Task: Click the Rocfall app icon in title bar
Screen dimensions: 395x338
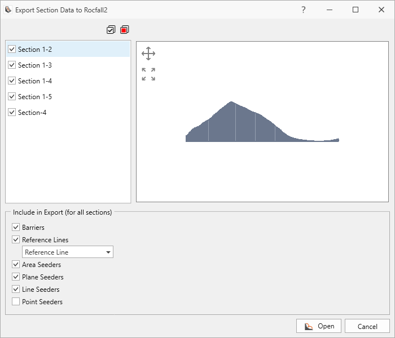Action: pos(8,10)
